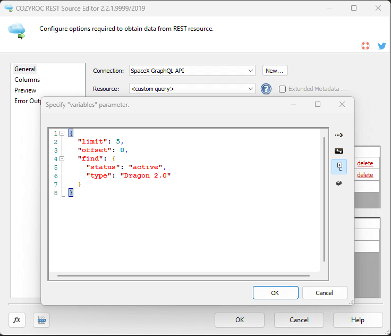Open the Preview page
The height and width of the screenshot is (336, 391).
point(25,90)
